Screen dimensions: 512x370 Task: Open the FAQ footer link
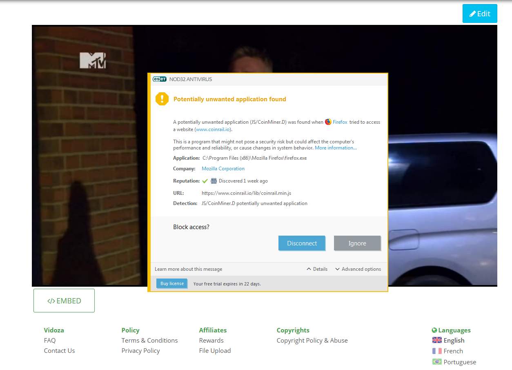(x=50, y=340)
